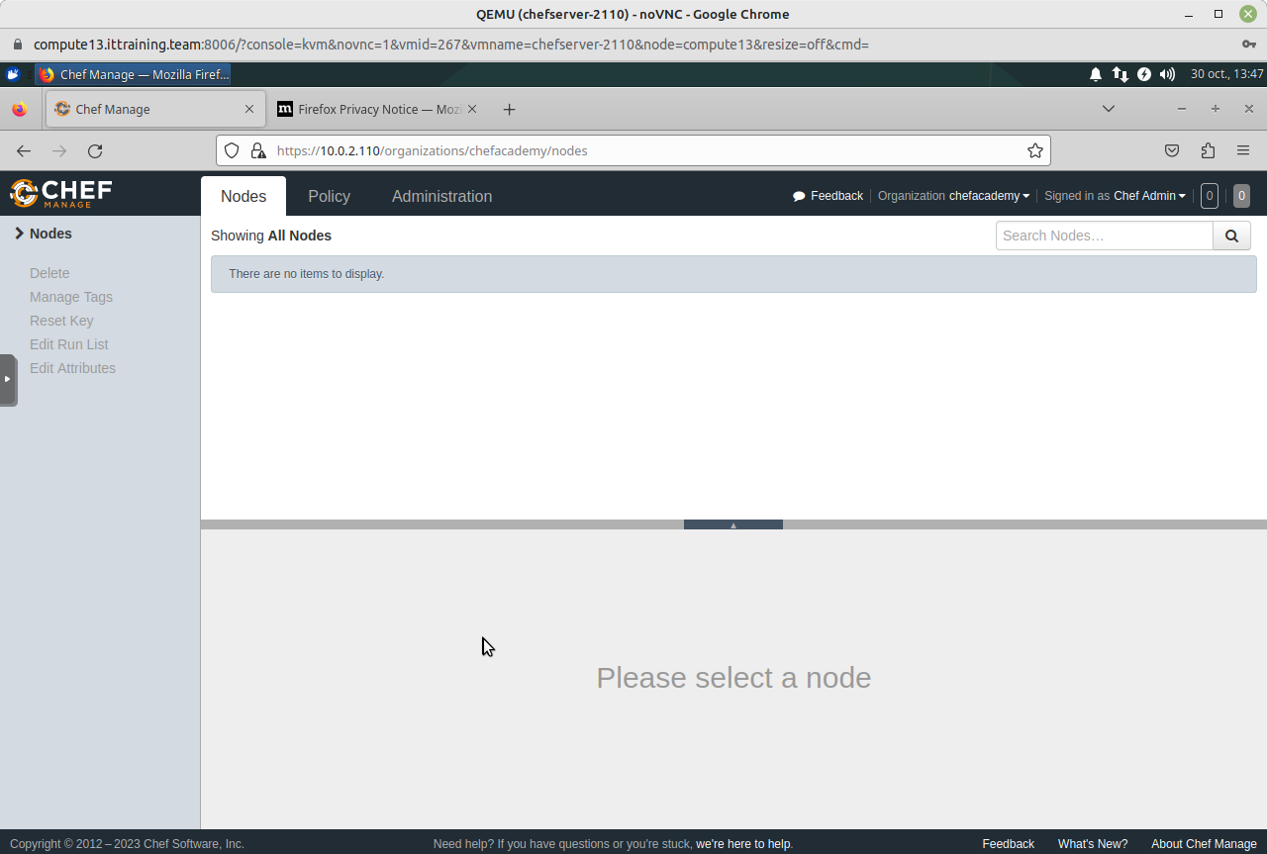Open the noVNC side control panel handle

[8, 379]
